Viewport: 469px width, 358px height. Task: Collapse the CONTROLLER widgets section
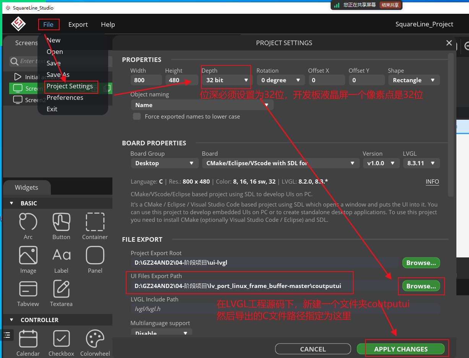pos(11,320)
